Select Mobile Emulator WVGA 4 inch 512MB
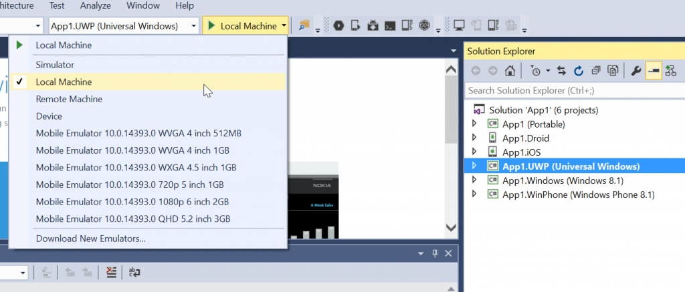Screen dimensions: 685x292 [x=148, y=133]
